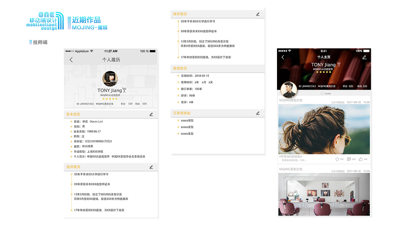Screen dimensions: 402x226
Task: Click edit pencil beside 已掌握技能
Action: (258, 113)
